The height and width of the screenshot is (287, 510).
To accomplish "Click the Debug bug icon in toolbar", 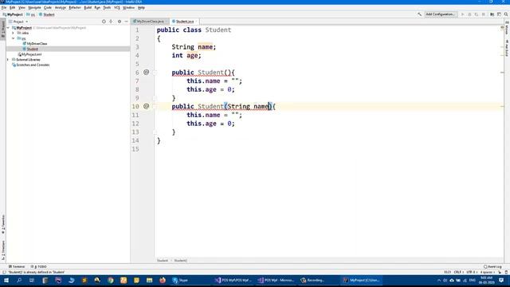I will click(469, 14).
